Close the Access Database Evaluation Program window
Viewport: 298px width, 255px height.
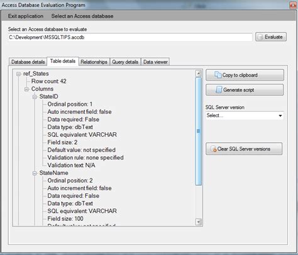293,5
